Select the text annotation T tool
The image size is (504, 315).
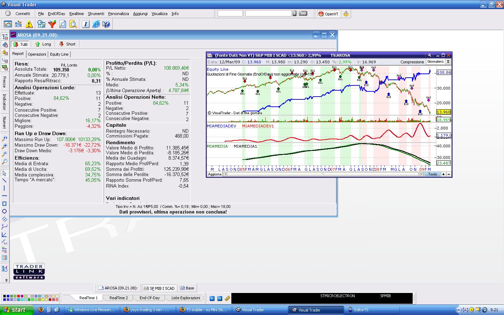coord(5,258)
